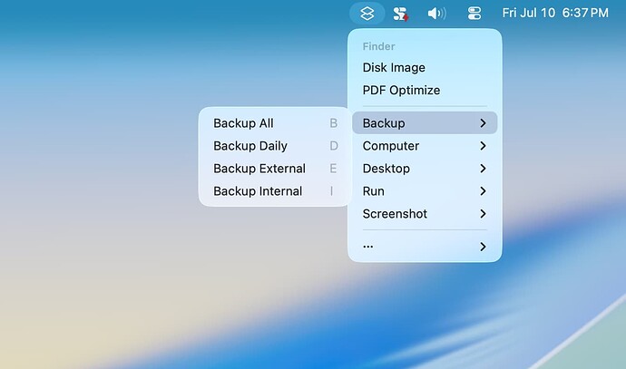Click the chevron next to Computer
The width and height of the screenshot is (626, 369).
point(483,146)
